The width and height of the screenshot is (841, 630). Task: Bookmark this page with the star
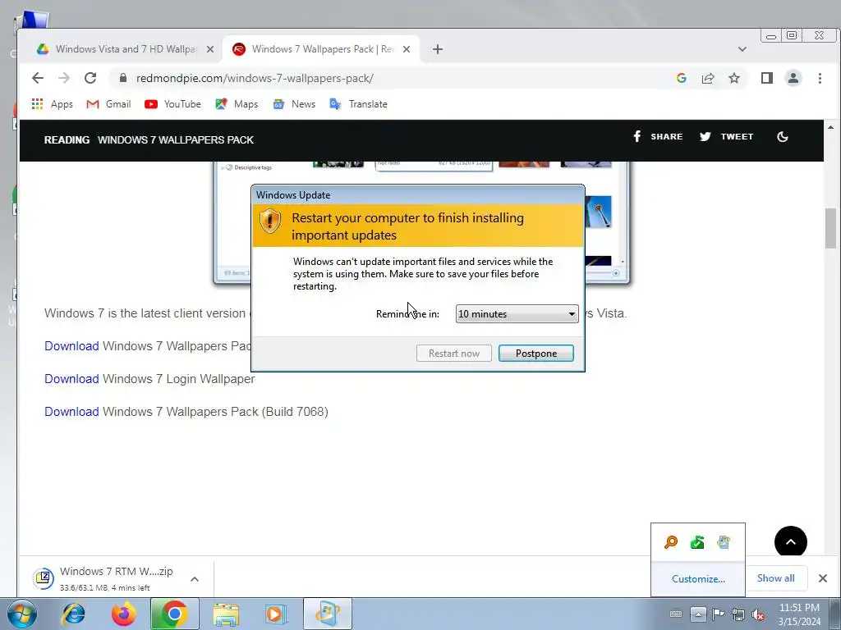(734, 78)
